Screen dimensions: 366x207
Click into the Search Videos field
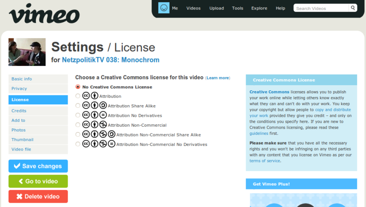click(x=321, y=8)
